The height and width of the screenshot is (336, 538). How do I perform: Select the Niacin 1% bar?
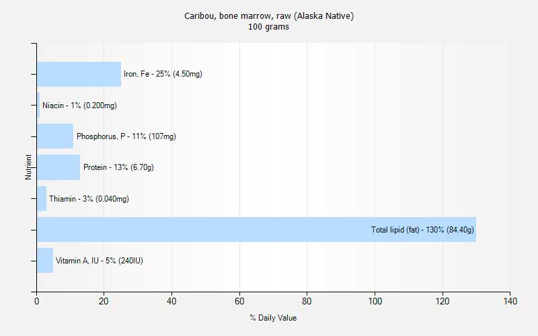(x=38, y=106)
